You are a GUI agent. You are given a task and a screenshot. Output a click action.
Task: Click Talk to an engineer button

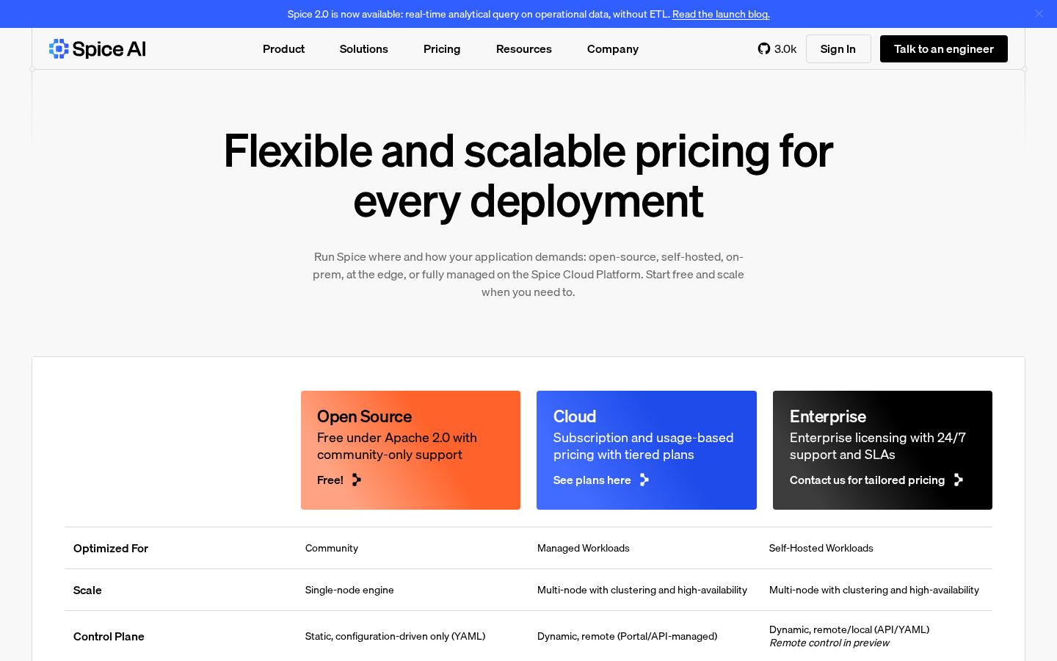[944, 48]
